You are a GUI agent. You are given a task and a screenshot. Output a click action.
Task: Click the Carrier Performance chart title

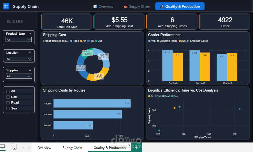[165, 35]
